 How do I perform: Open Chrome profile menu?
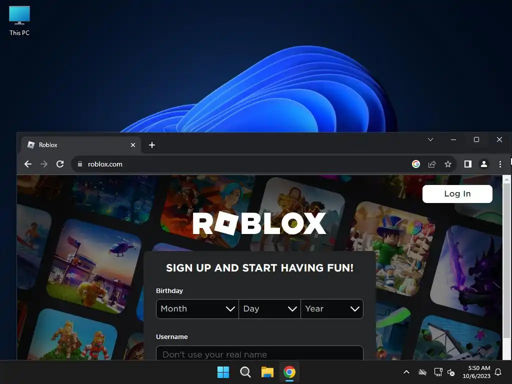pos(484,164)
